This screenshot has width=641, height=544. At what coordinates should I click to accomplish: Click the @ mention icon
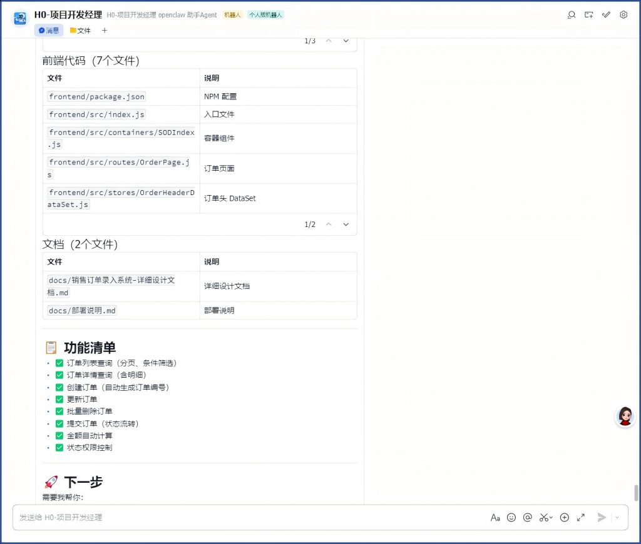click(x=528, y=518)
